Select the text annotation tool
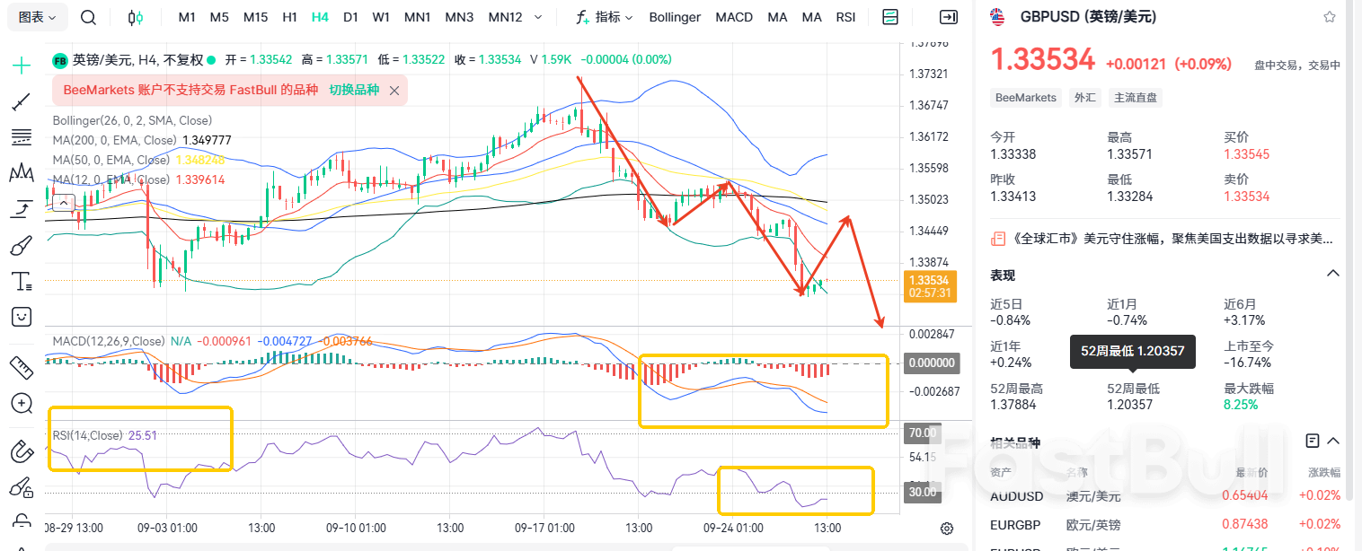Image resolution: width=1362 pixels, height=551 pixels. (x=22, y=281)
